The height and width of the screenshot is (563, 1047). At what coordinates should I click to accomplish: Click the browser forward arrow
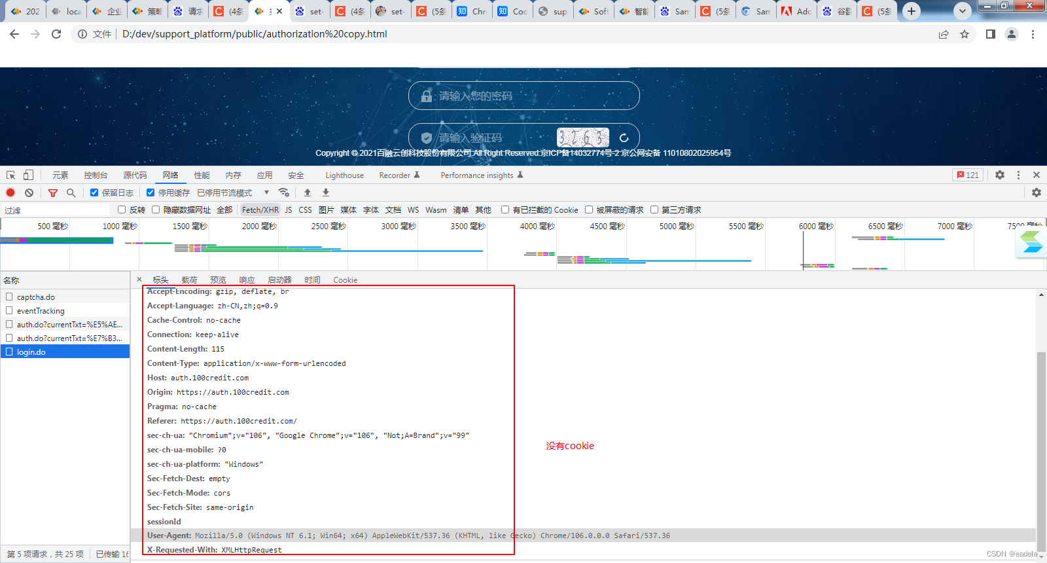click(x=35, y=34)
